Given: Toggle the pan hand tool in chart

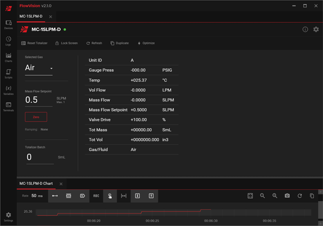Looking at the screenshot, I should tap(110, 196).
